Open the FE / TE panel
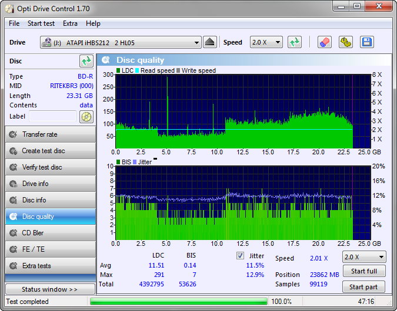Image resolution: width=397 pixels, height=311 pixels. [51, 249]
